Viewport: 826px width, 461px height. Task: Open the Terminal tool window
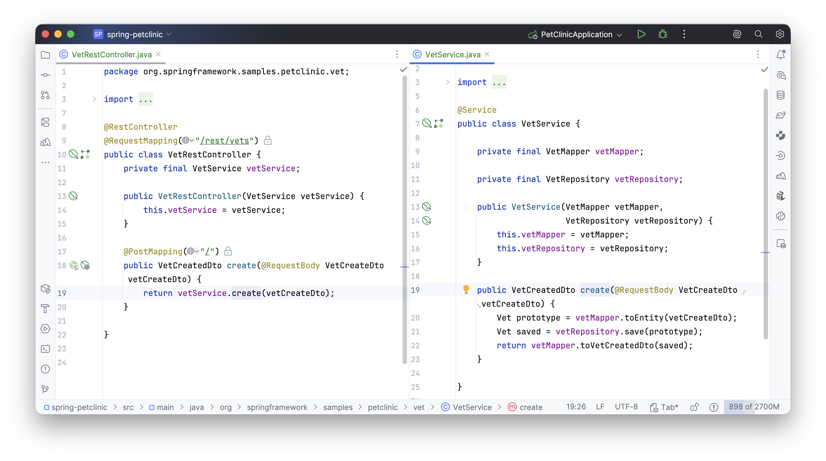coord(46,349)
